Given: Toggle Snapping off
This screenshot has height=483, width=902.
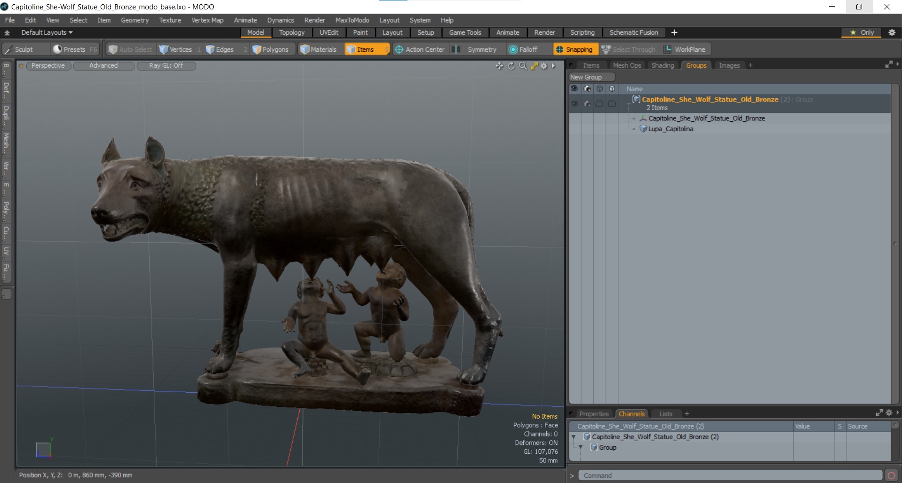Looking at the screenshot, I should [x=576, y=49].
